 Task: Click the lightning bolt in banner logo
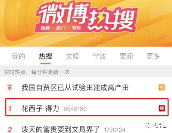pos(100,17)
